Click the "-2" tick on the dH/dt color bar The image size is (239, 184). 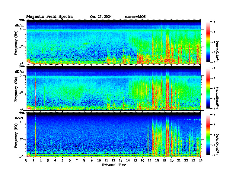coord(213,22)
